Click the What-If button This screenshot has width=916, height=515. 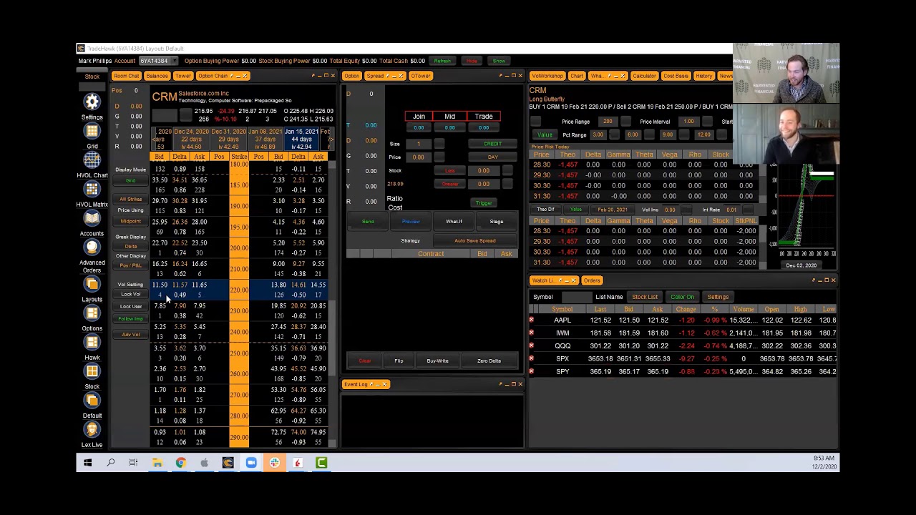pos(454,222)
